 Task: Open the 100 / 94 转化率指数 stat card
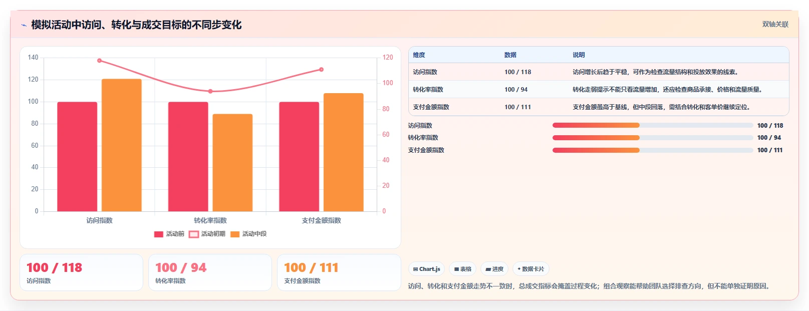(210, 272)
